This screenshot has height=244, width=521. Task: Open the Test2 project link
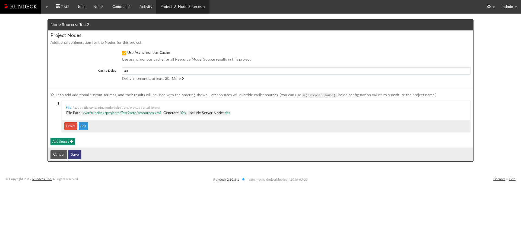[63, 7]
